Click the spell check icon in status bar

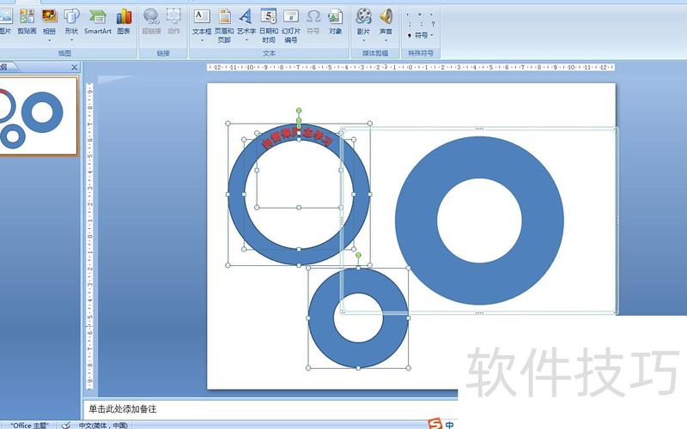coord(66,425)
